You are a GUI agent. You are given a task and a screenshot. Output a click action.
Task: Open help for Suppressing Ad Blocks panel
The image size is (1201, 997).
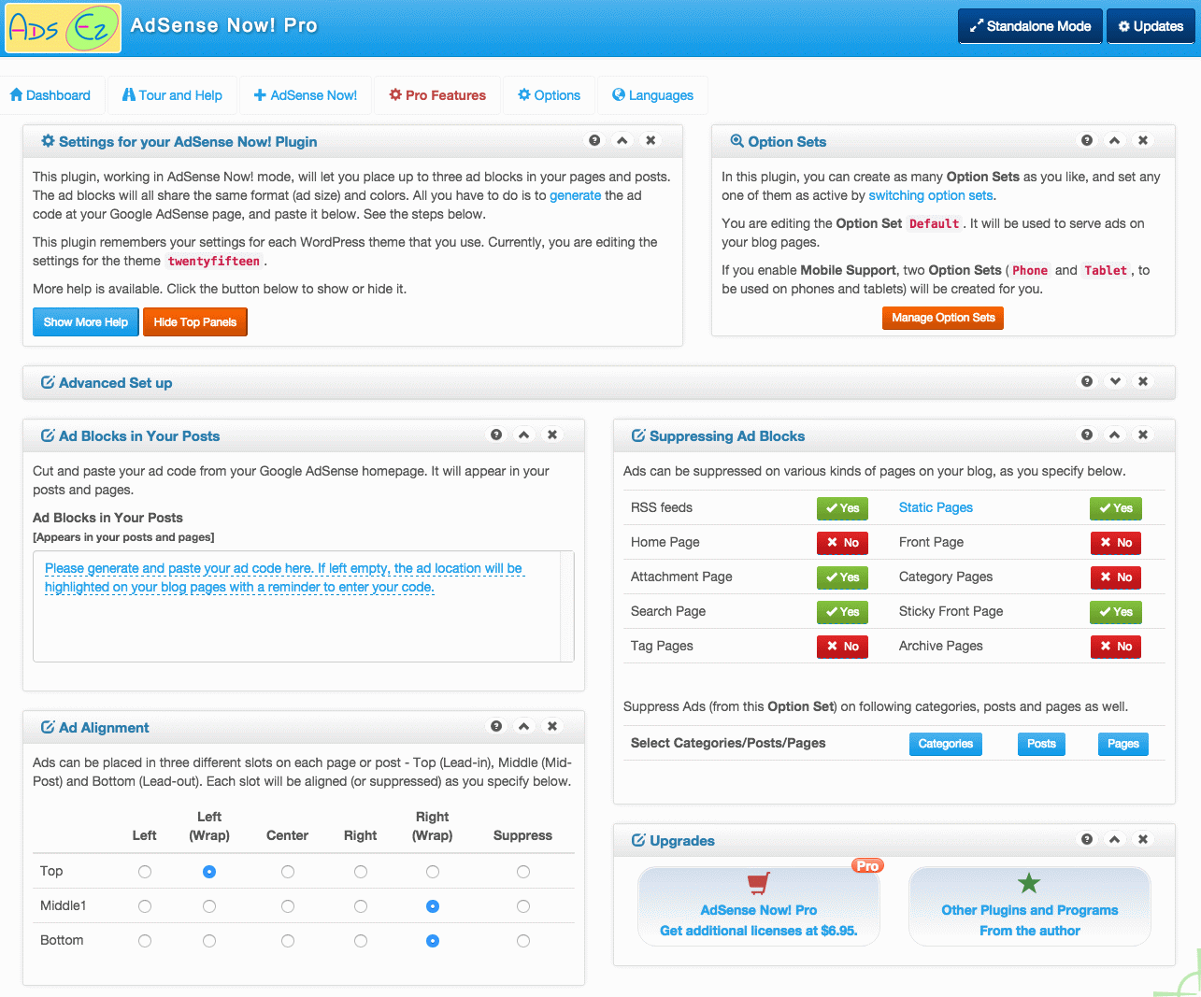[x=1087, y=434]
